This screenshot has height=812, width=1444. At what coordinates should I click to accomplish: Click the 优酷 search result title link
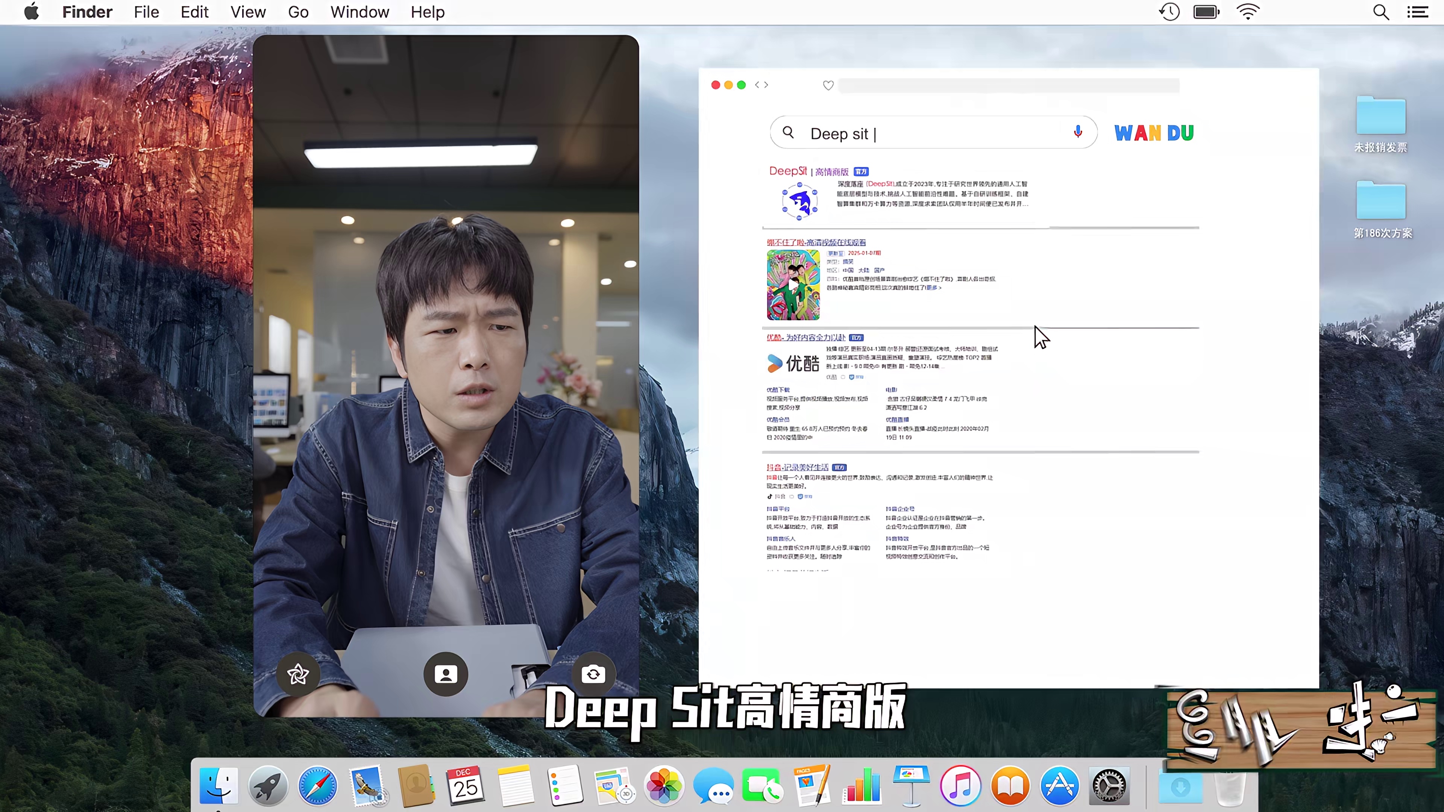point(805,337)
